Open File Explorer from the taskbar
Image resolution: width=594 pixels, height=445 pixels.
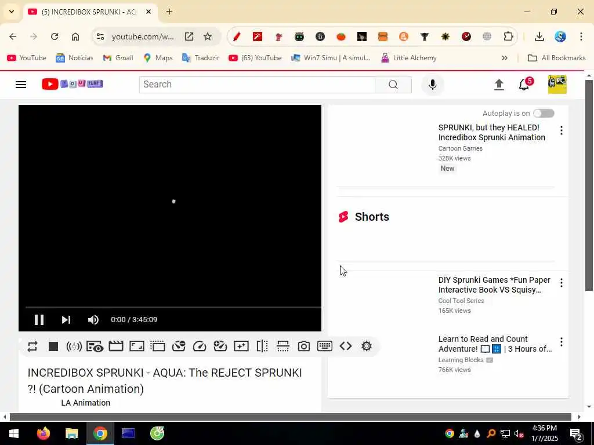pyautogui.click(x=71, y=433)
